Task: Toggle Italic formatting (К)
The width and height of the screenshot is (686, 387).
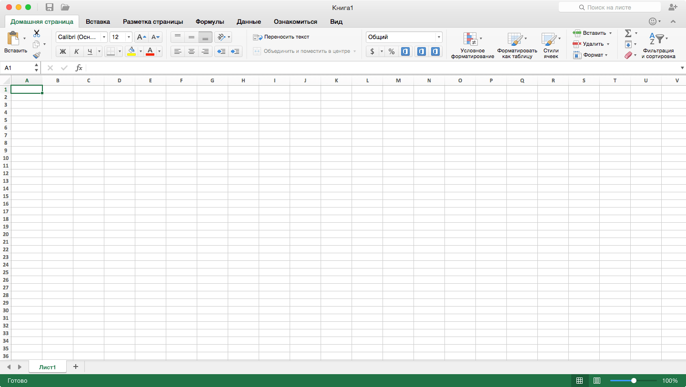Action: [76, 51]
